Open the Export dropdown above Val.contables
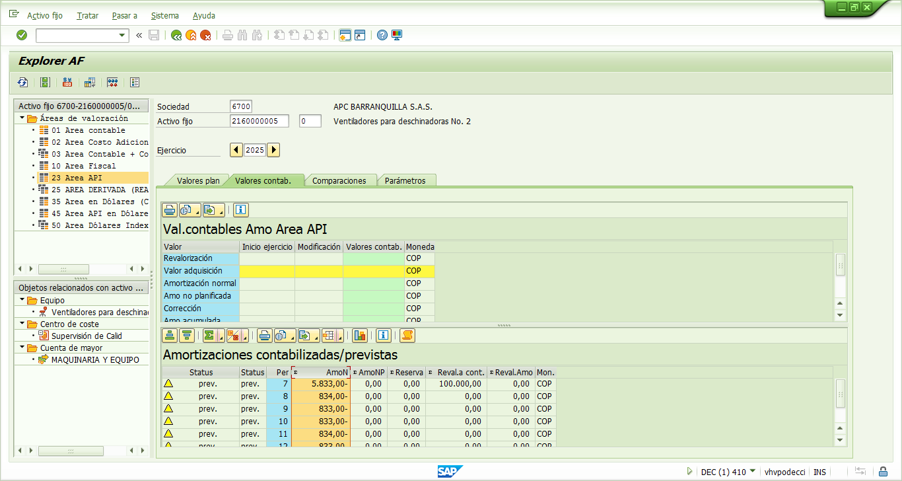The height and width of the screenshot is (481, 902). (x=213, y=210)
